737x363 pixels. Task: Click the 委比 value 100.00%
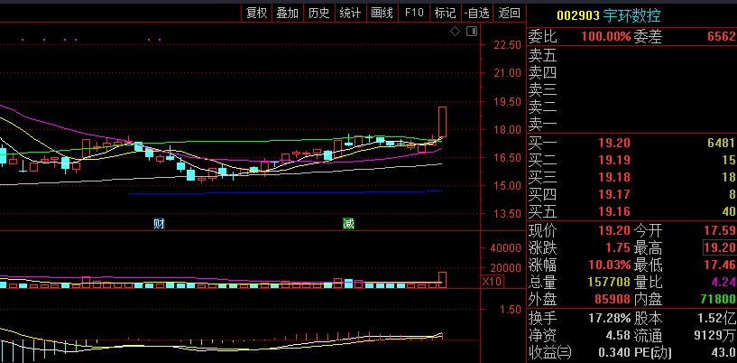[606, 37]
